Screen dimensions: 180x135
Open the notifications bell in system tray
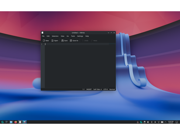click(138, 122)
